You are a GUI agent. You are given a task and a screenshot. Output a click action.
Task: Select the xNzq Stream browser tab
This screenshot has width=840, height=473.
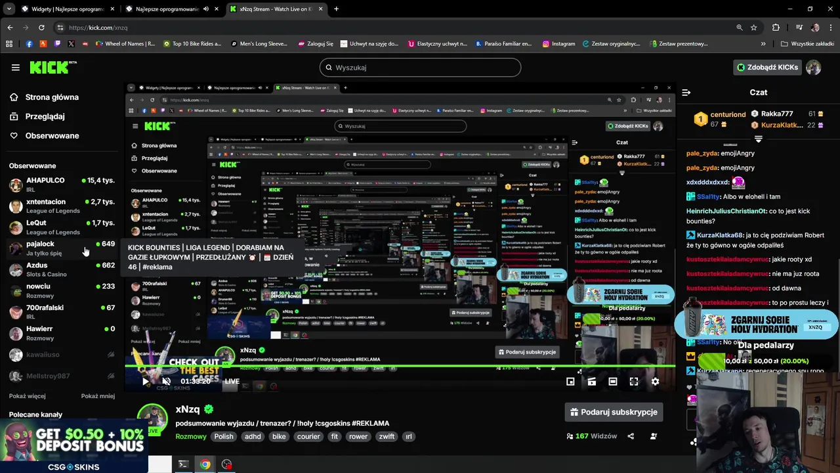point(275,9)
